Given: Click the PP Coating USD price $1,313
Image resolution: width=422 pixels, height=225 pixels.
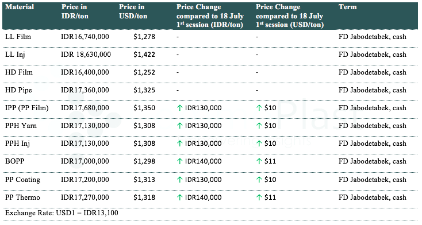Looking at the screenshot, I should pos(144,180).
